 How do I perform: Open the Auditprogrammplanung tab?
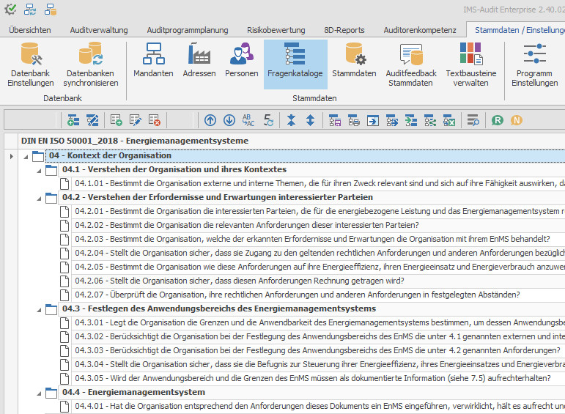(188, 30)
